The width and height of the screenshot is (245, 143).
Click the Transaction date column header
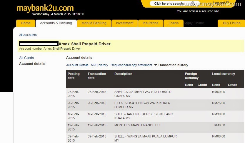click(97, 76)
